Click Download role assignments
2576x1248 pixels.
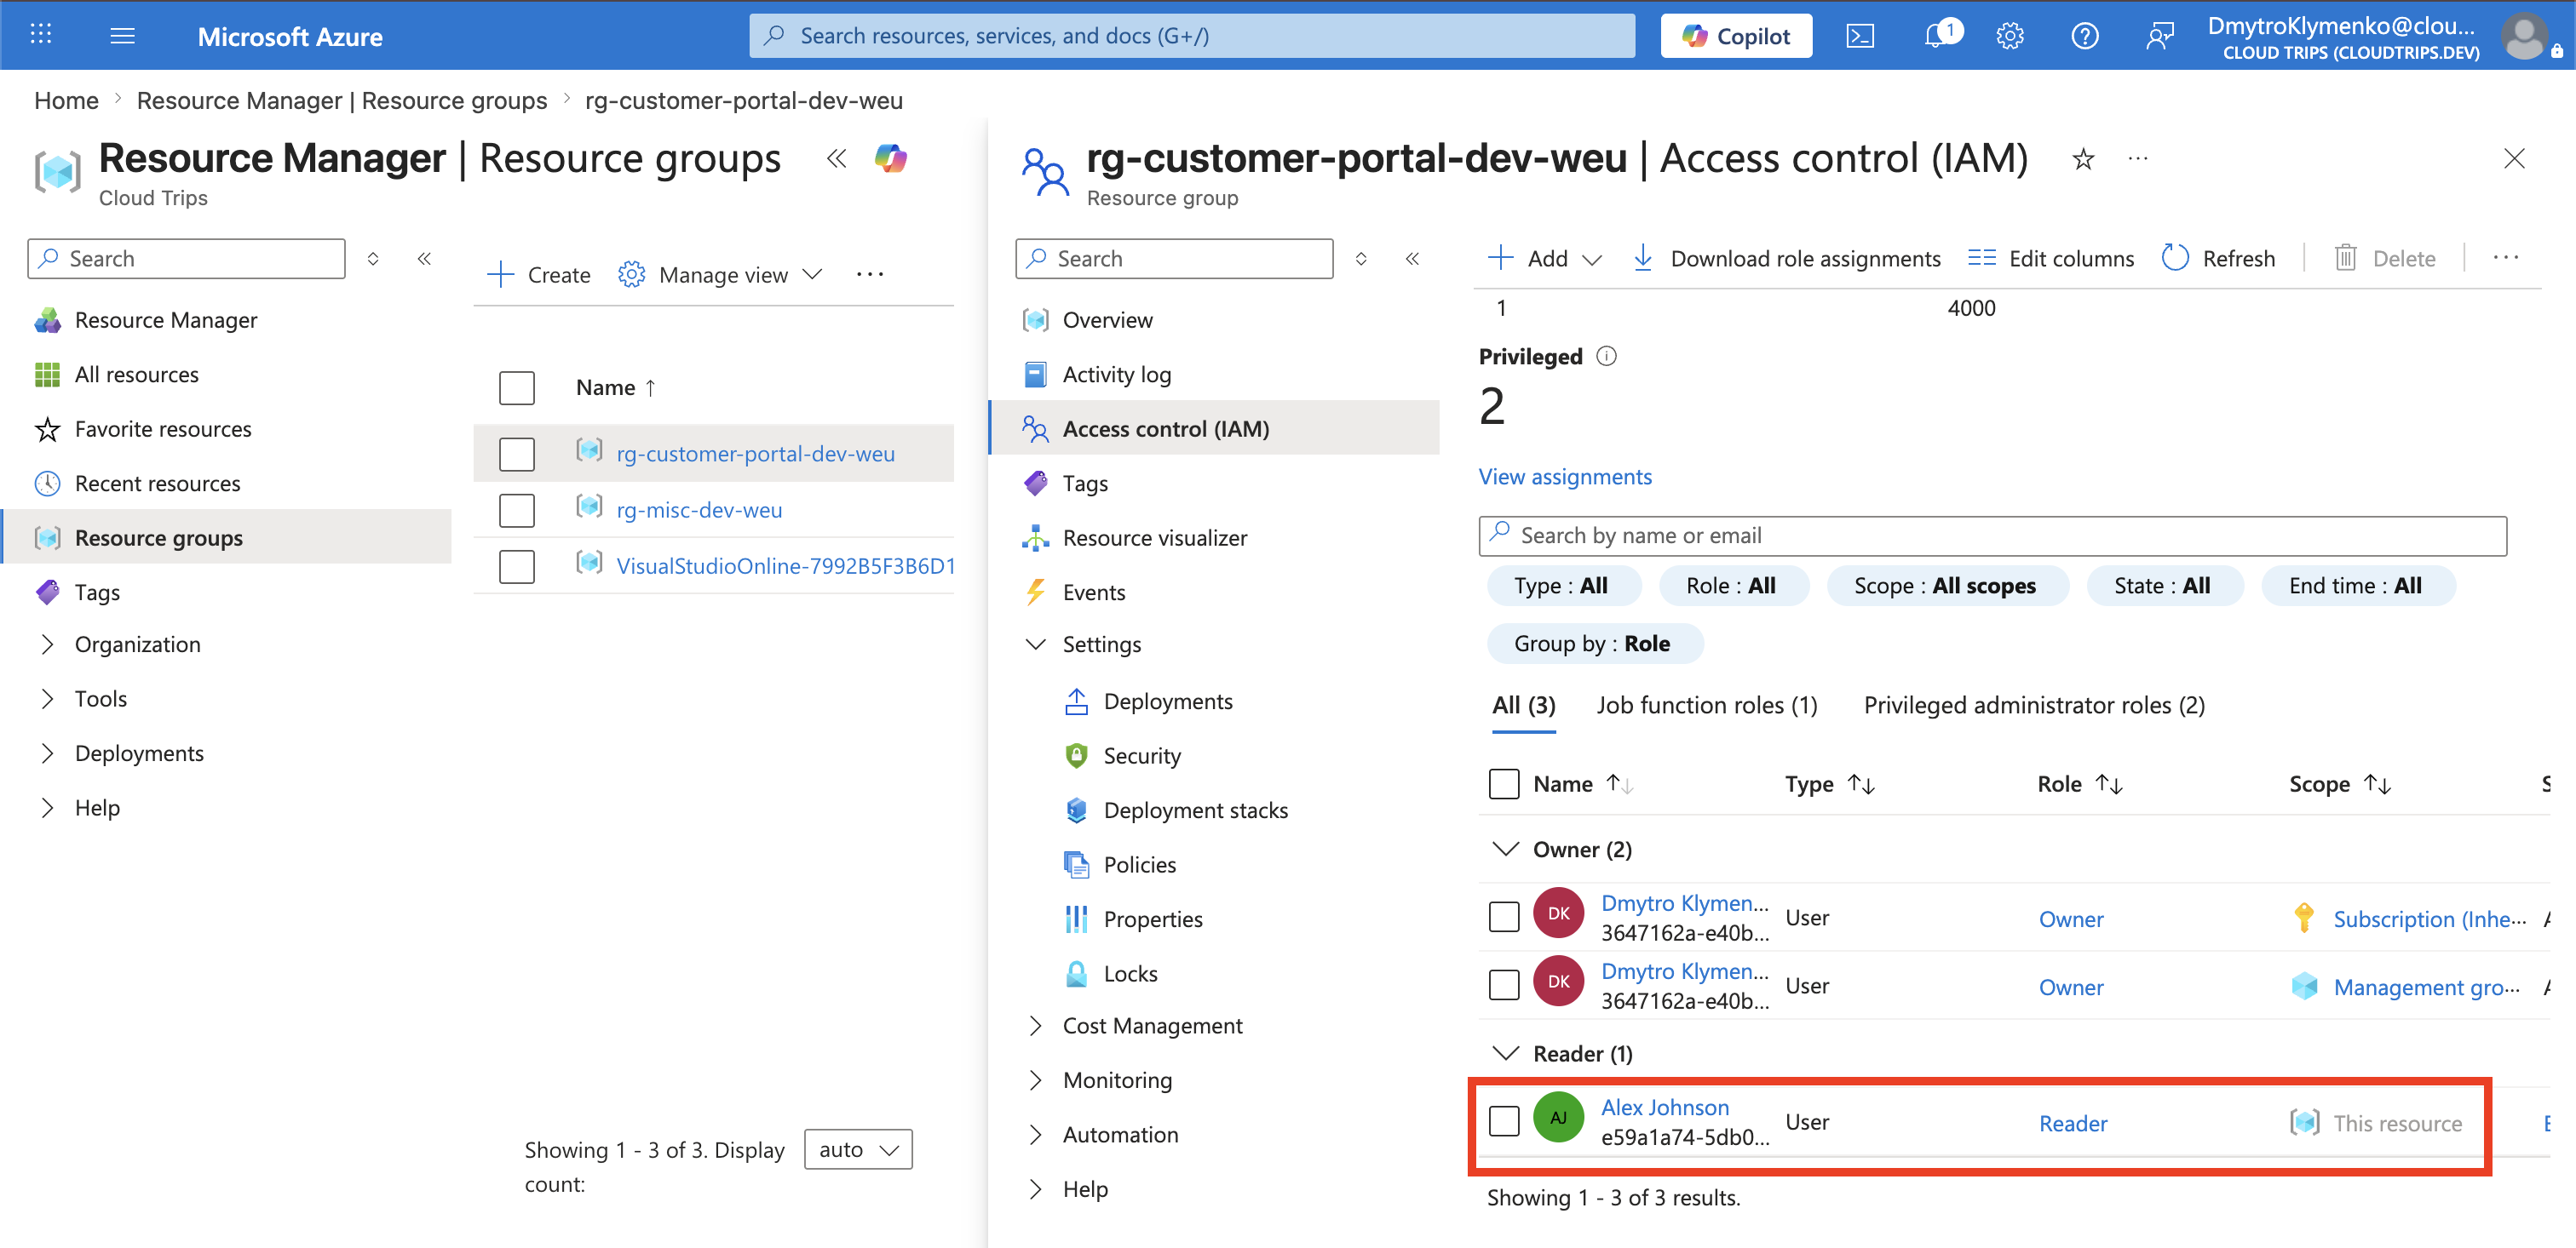pyautogui.click(x=1786, y=259)
